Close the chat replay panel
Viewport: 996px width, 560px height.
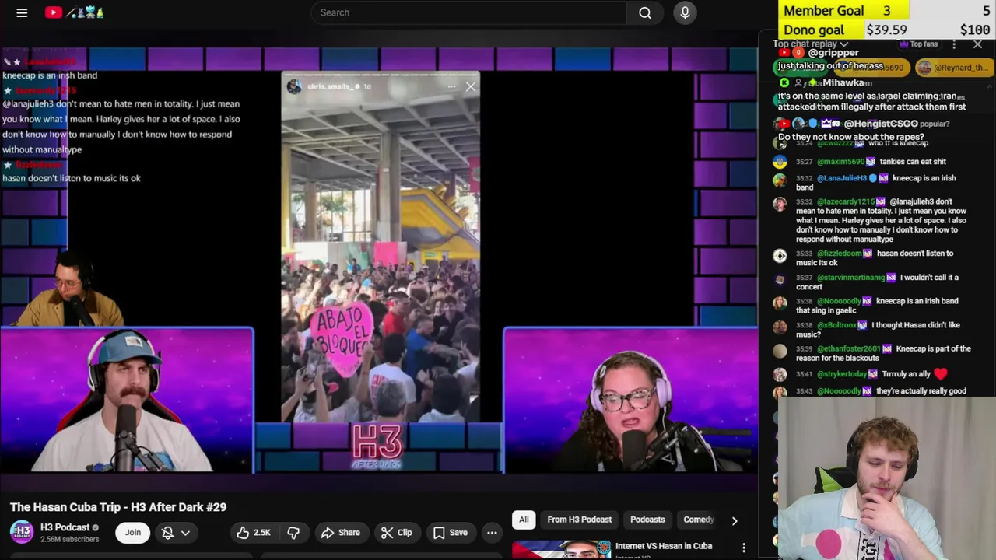pyautogui.click(x=977, y=44)
